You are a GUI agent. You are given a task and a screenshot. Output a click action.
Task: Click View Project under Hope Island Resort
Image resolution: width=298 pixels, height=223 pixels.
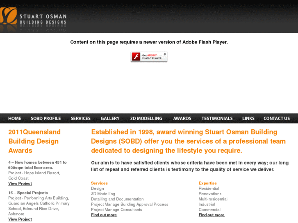pyautogui.click(x=20, y=184)
